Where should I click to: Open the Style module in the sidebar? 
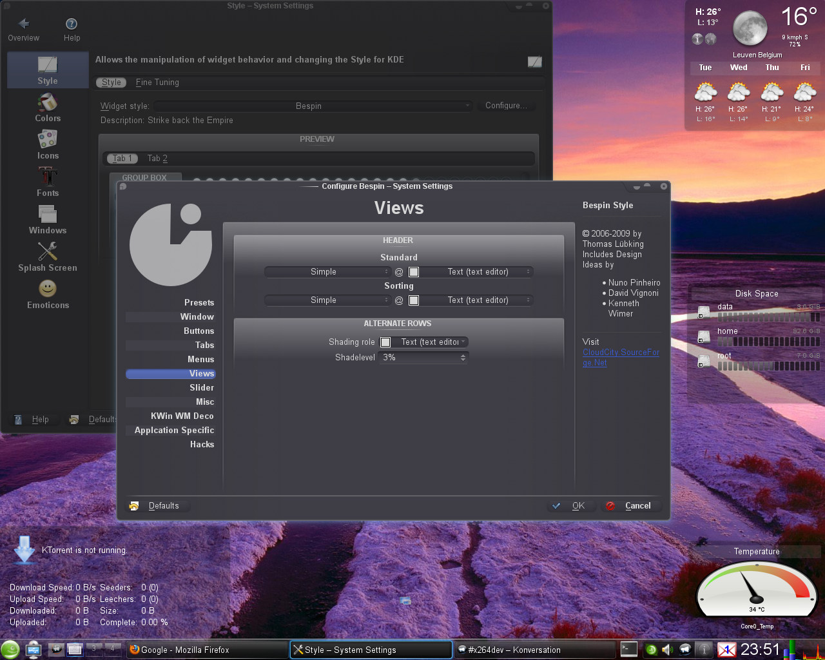48,70
